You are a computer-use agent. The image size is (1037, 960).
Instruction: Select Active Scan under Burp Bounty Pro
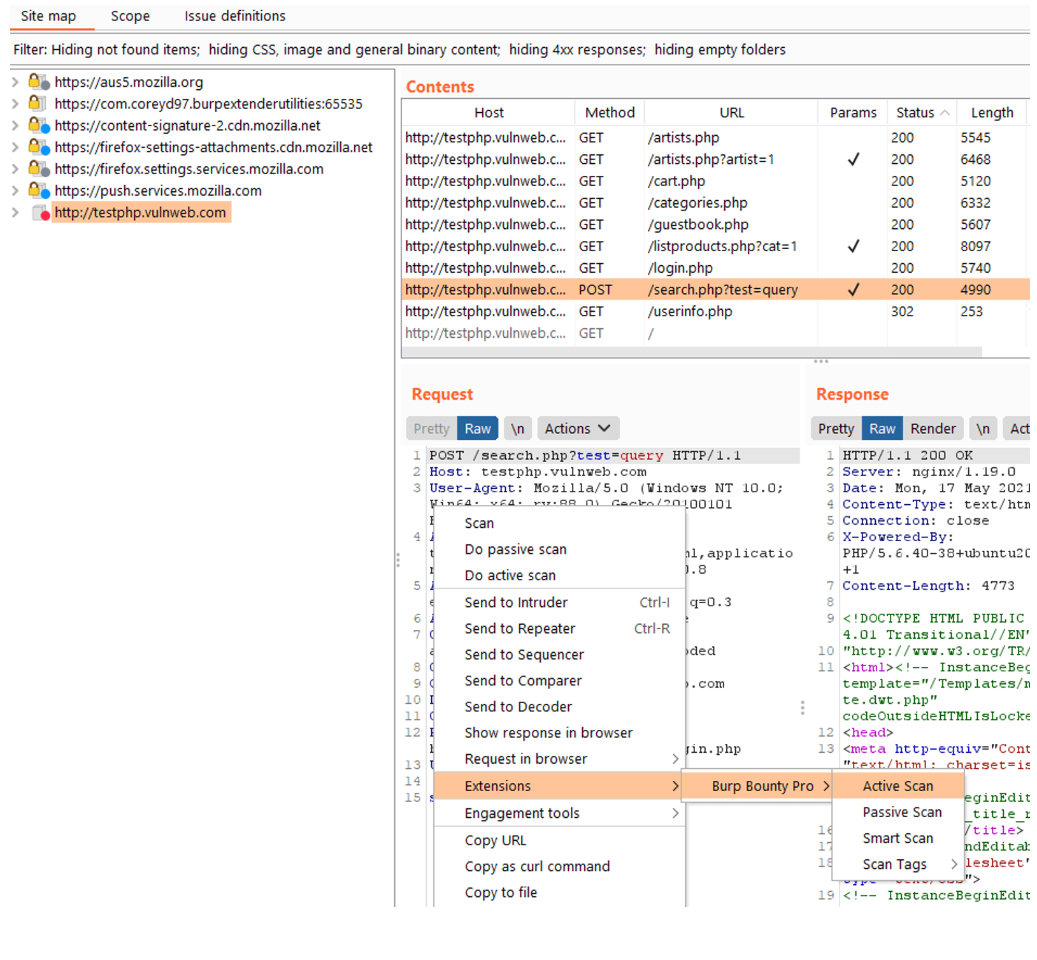[898, 786]
